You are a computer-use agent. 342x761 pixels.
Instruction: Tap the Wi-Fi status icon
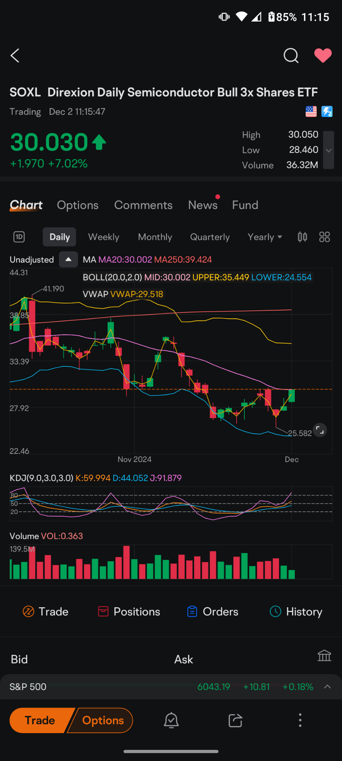(x=241, y=17)
